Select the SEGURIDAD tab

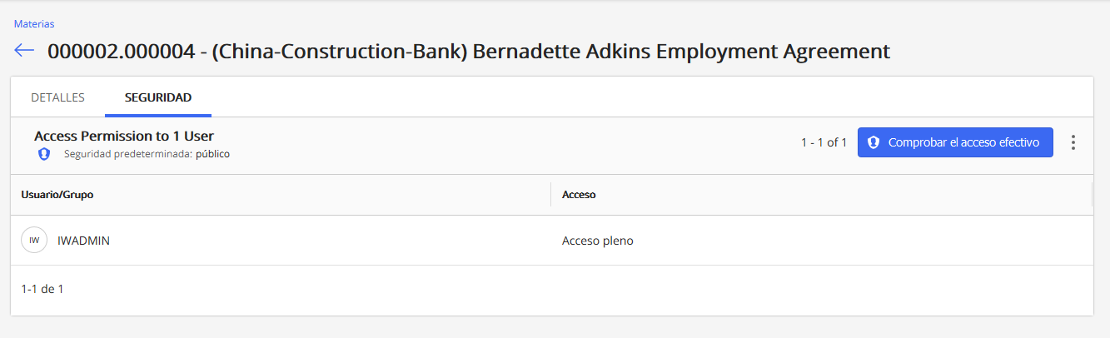click(x=158, y=97)
